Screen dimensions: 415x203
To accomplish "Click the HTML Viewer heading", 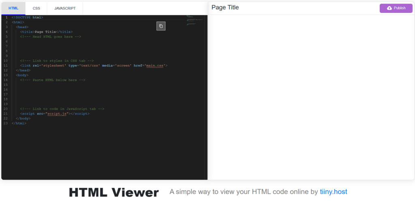I will point(114,192).
